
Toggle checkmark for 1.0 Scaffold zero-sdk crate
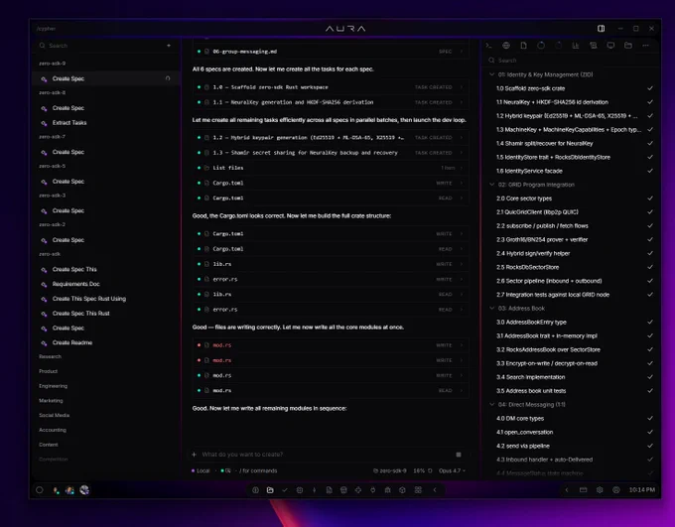tap(650, 88)
